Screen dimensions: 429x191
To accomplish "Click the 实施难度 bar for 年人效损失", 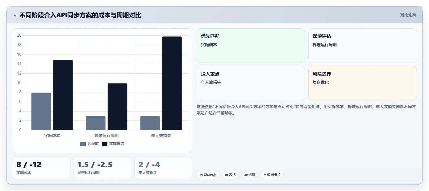I will 172,83.
